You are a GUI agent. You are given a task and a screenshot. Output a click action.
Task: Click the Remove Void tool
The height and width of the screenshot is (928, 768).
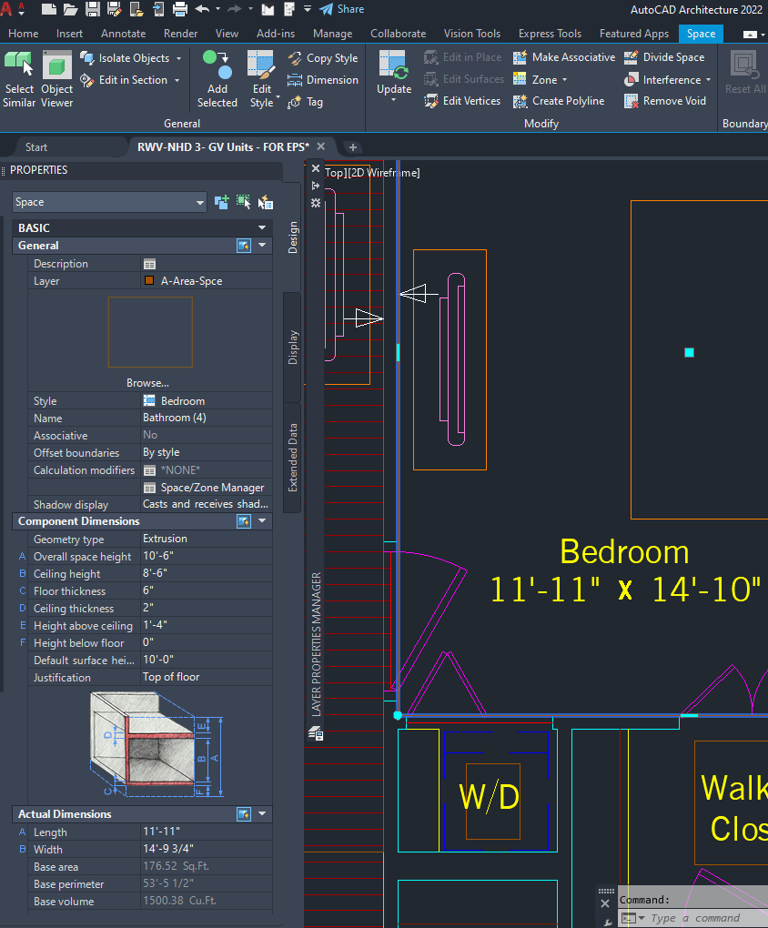coord(665,101)
